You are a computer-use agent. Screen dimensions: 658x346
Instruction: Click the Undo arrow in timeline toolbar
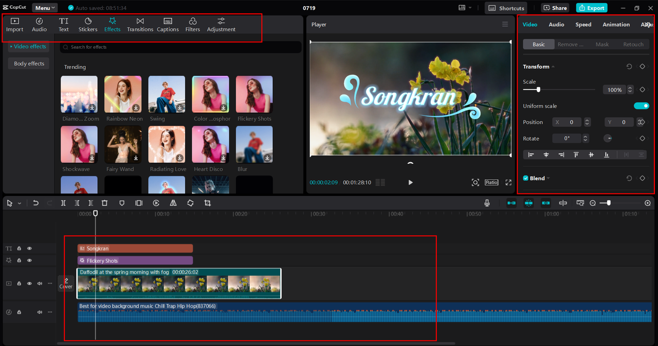35,203
